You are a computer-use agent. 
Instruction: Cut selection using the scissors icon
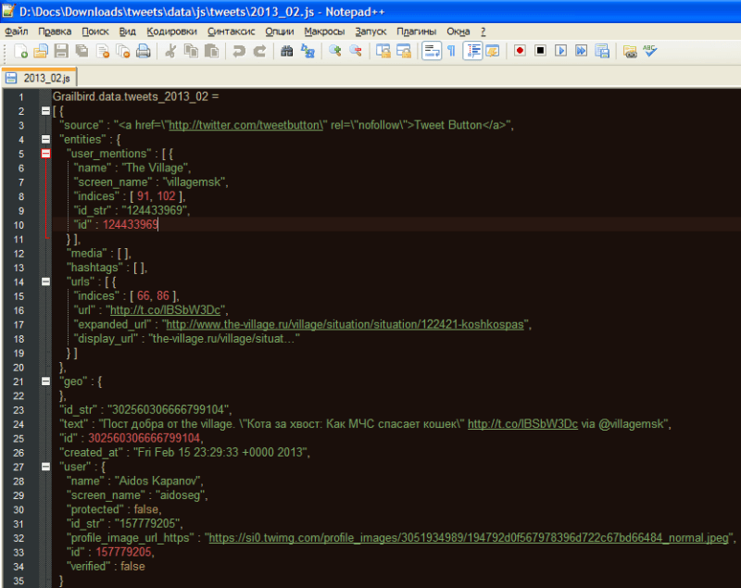point(170,51)
